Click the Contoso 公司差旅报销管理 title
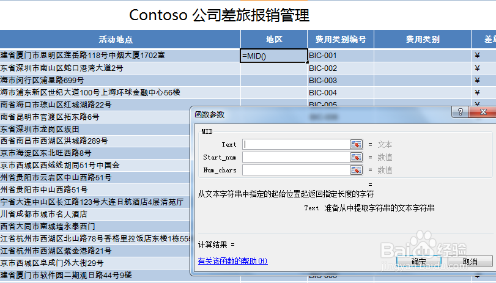 click(x=219, y=15)
